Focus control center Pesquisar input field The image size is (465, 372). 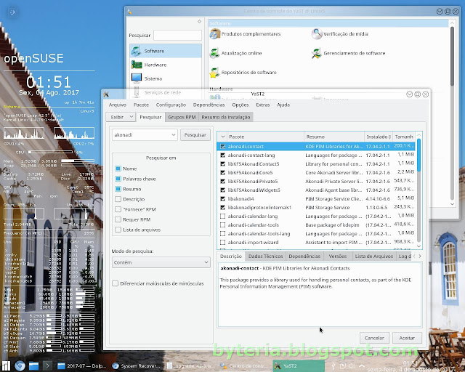177,35
